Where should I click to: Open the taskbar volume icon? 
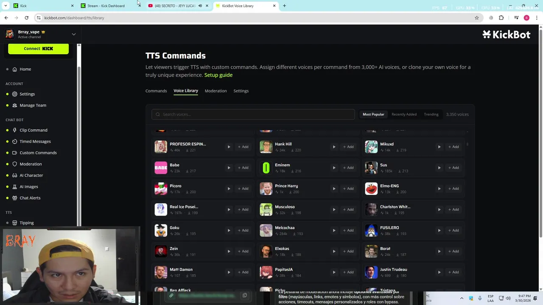coord(508,298)
